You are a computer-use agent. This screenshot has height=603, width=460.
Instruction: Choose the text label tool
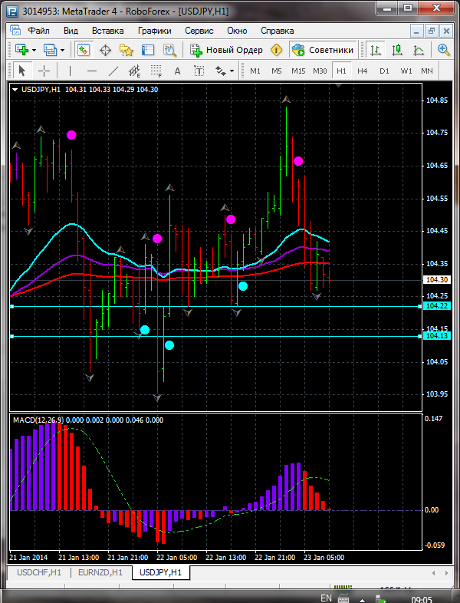pyautogui.click(x=177, y=71)
